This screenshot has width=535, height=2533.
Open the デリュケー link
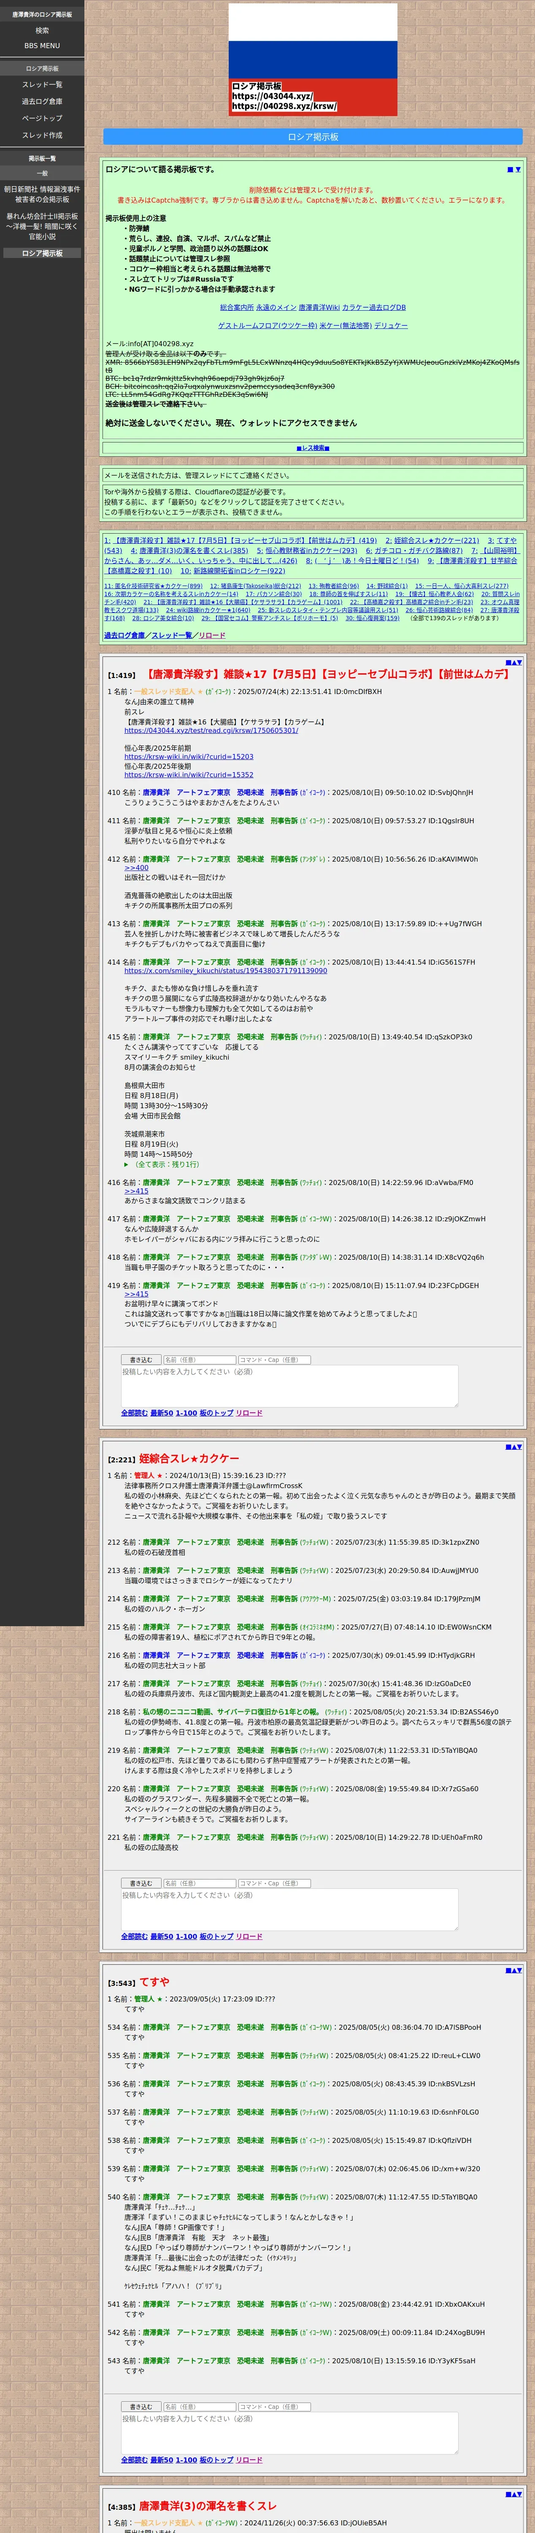[390, 325]
